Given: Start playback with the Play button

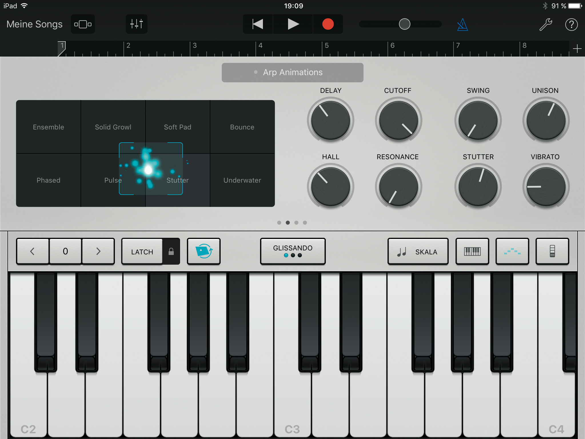Looking at the screenshot, I should click(x=293, y=24).
